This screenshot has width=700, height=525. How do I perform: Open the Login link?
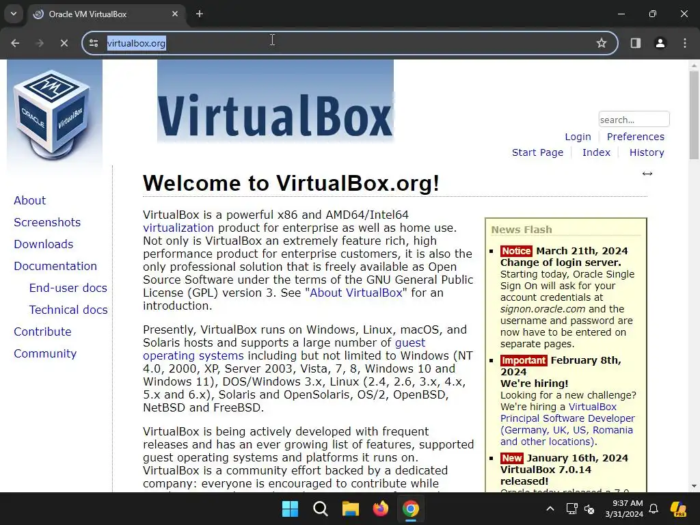point(578,137)
